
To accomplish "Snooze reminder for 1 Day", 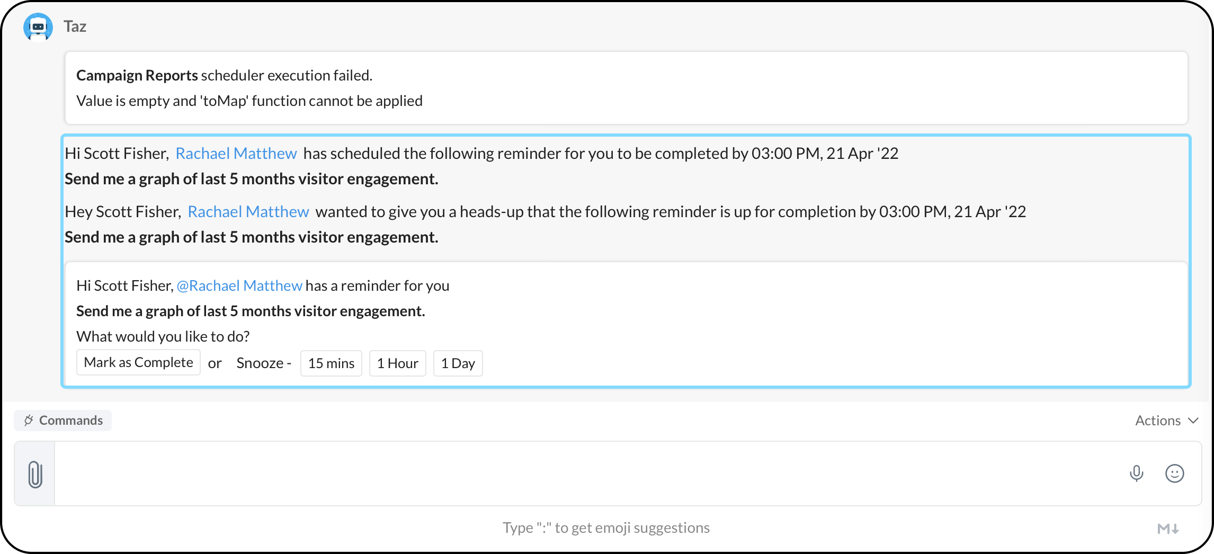I will click(458, 363).
